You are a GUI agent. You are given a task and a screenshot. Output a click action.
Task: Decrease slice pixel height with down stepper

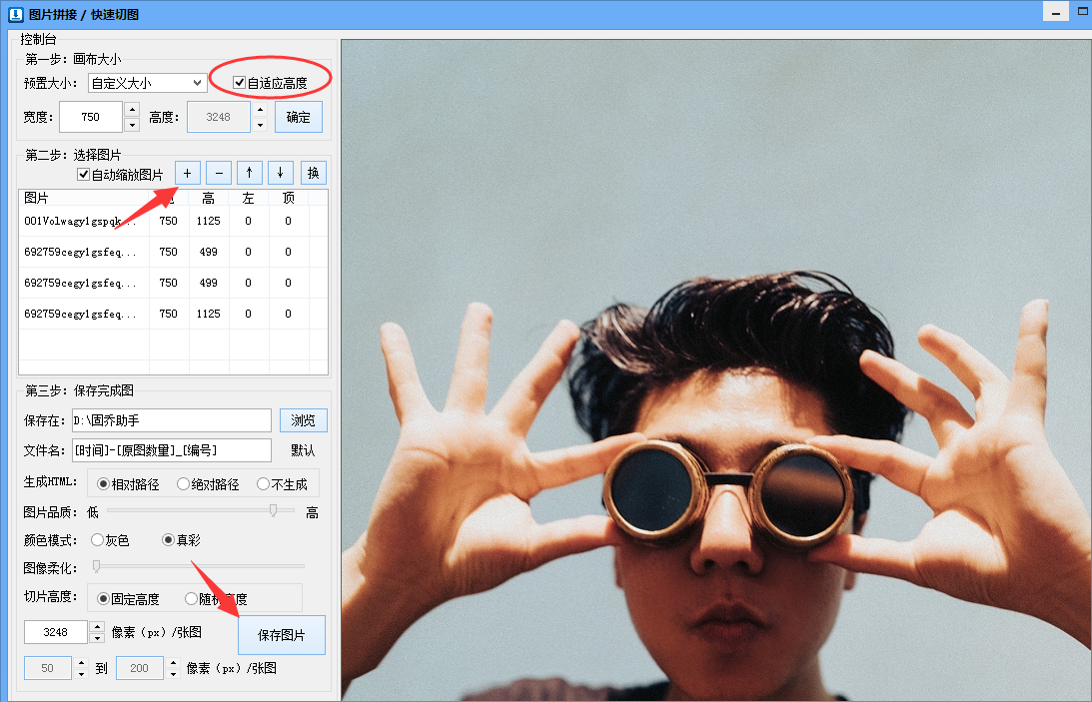tap(97, 638)
